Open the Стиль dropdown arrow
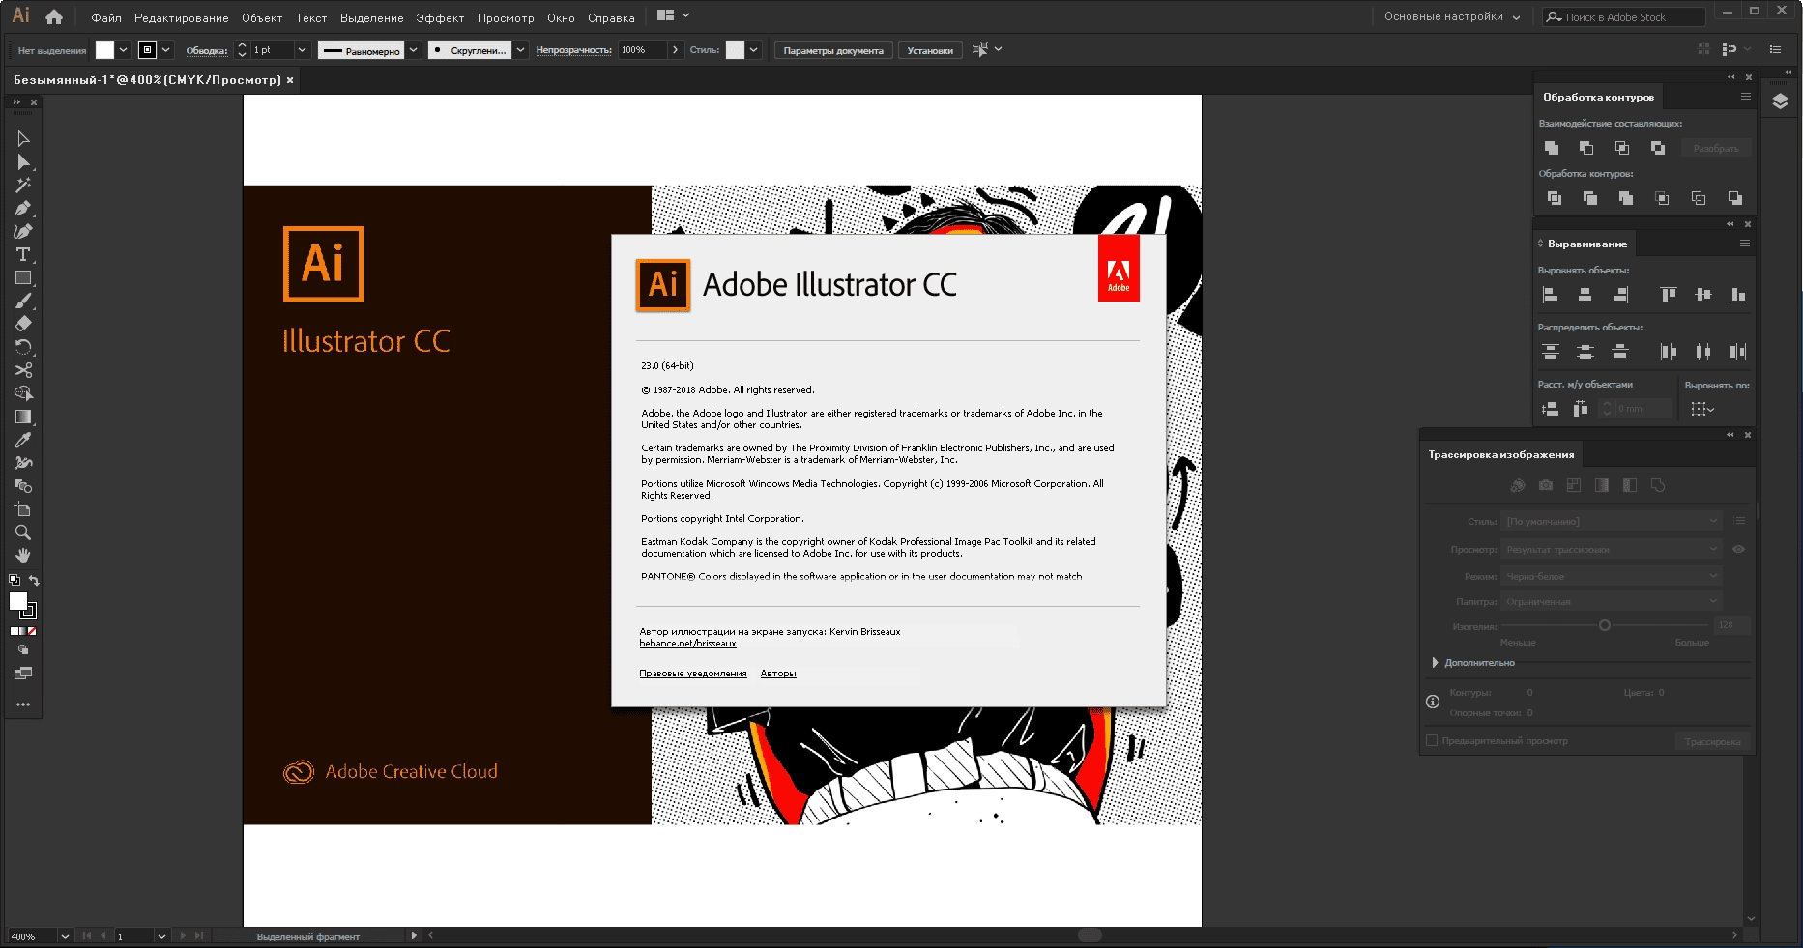The image size is (1803, 948). pos(753,50)
